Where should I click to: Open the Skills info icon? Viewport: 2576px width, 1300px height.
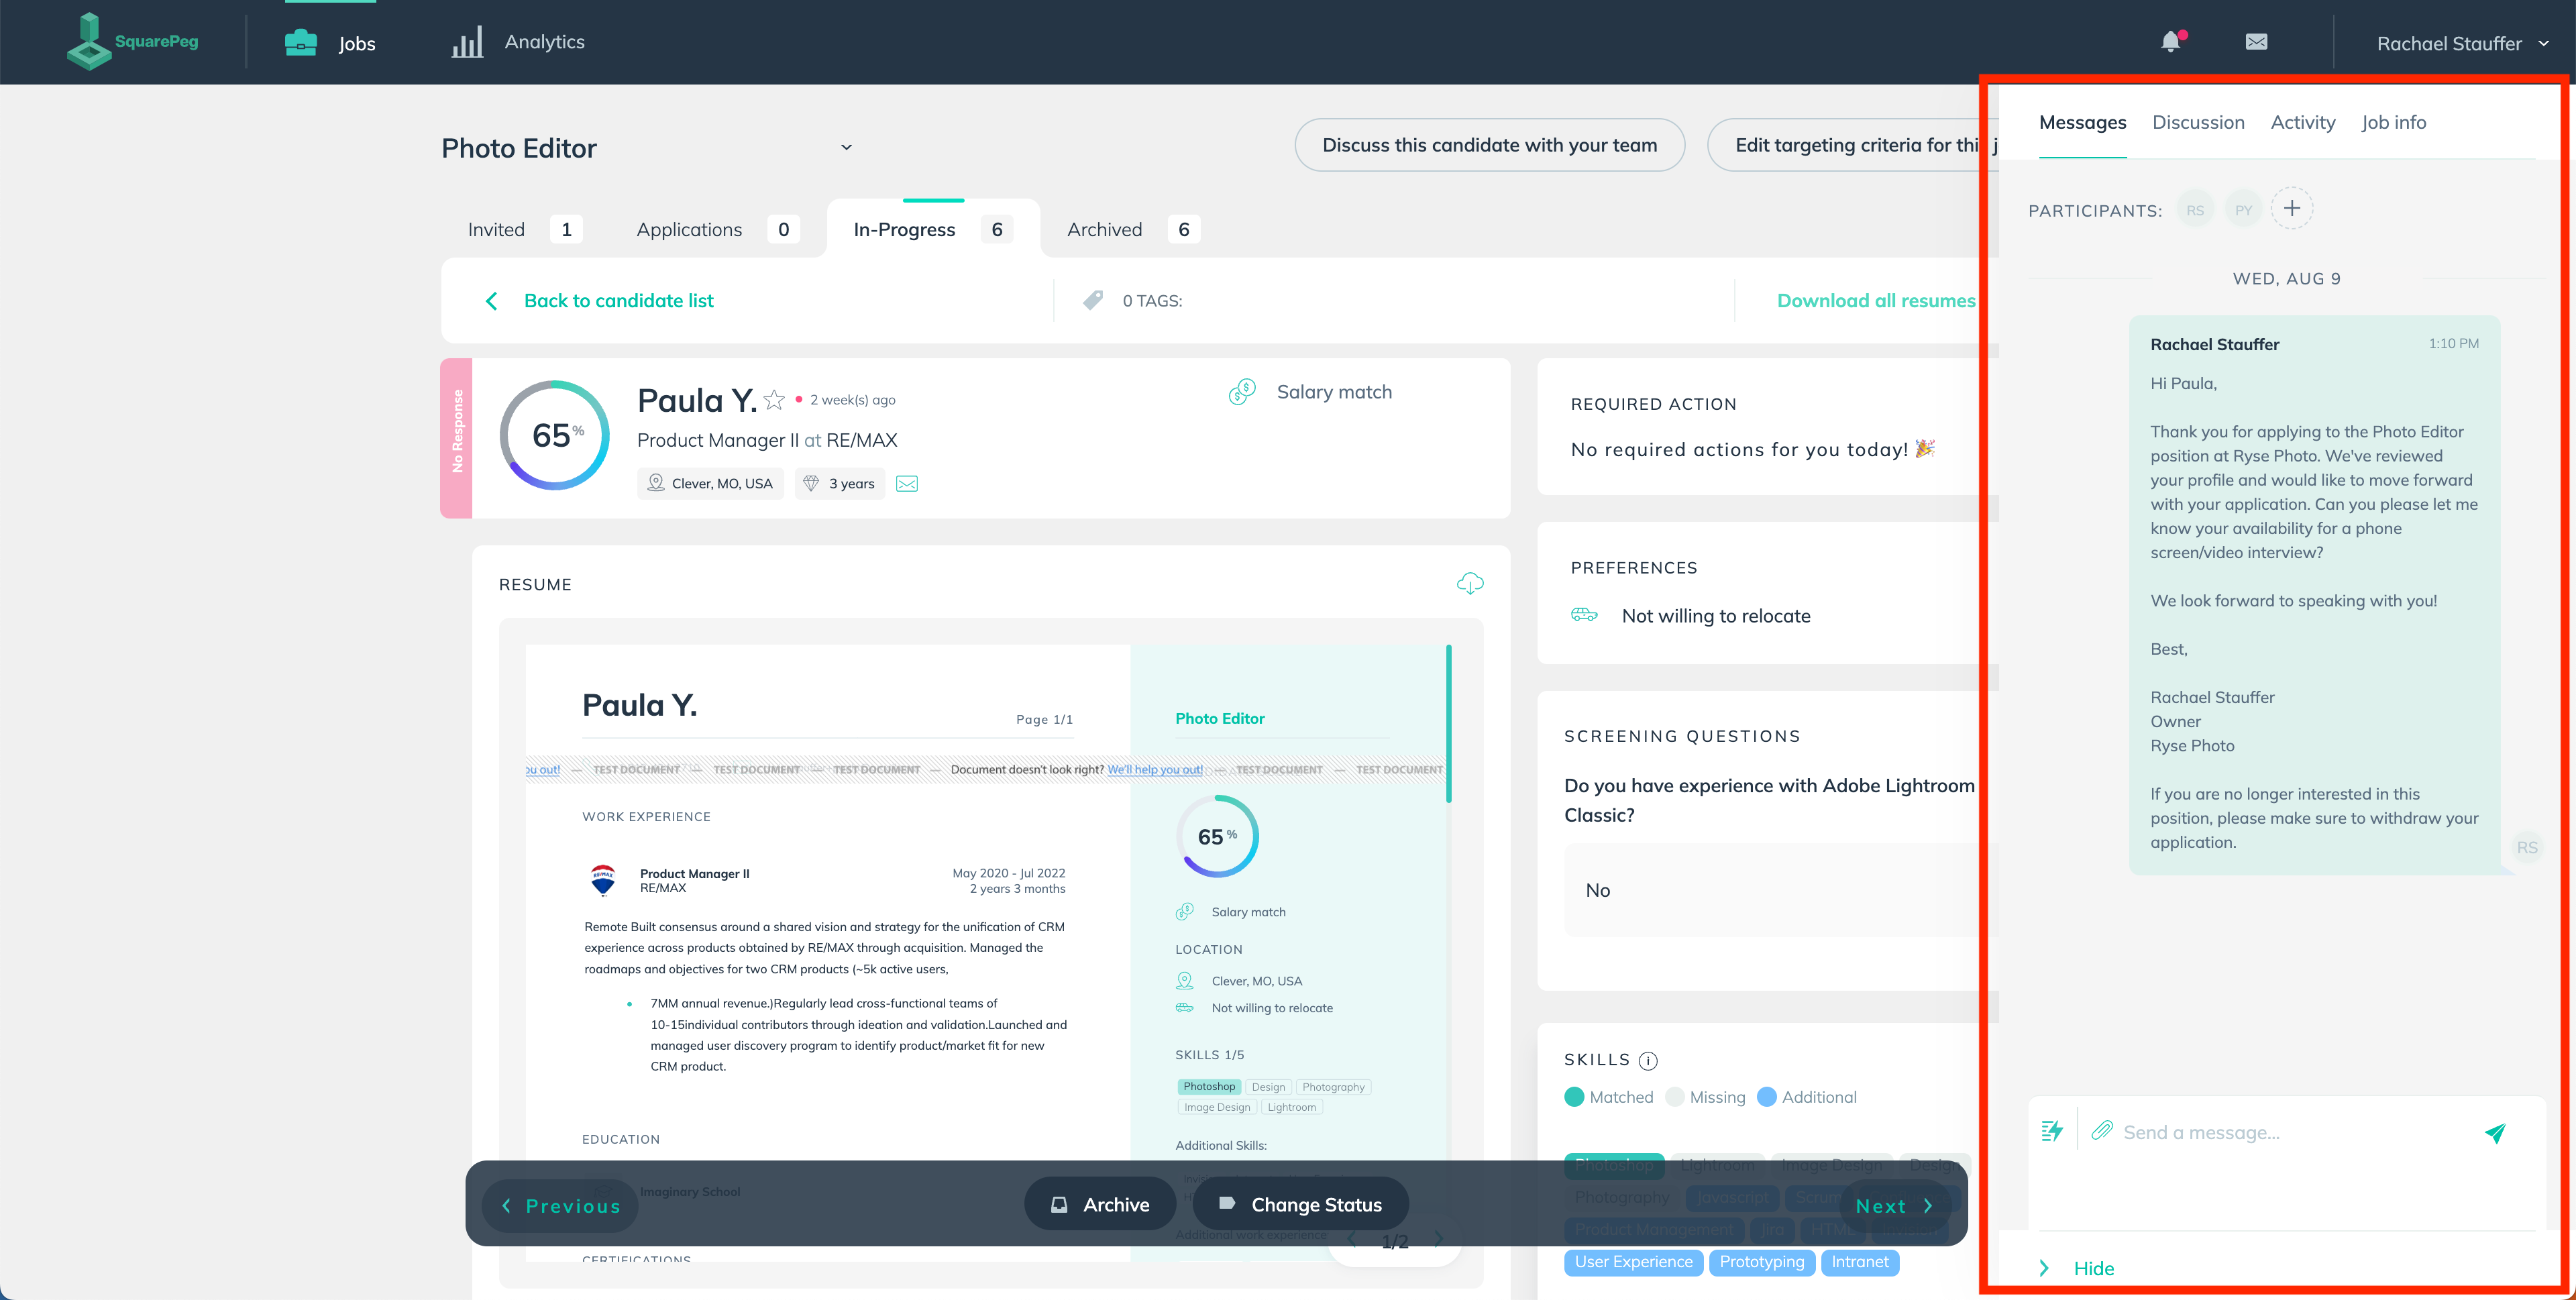(x=1648, y=1061)
